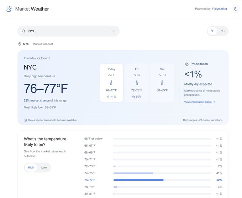This screenshot has height=198, width=242.
Task: Click the thermometer icon in Sat card
Action: (x=162, y=83)
